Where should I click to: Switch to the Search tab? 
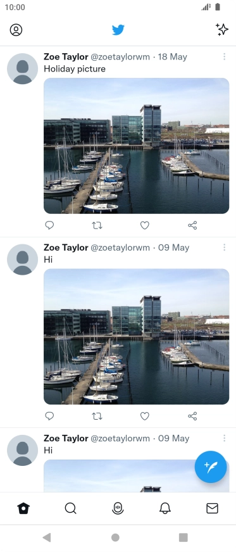coord(71,508)
